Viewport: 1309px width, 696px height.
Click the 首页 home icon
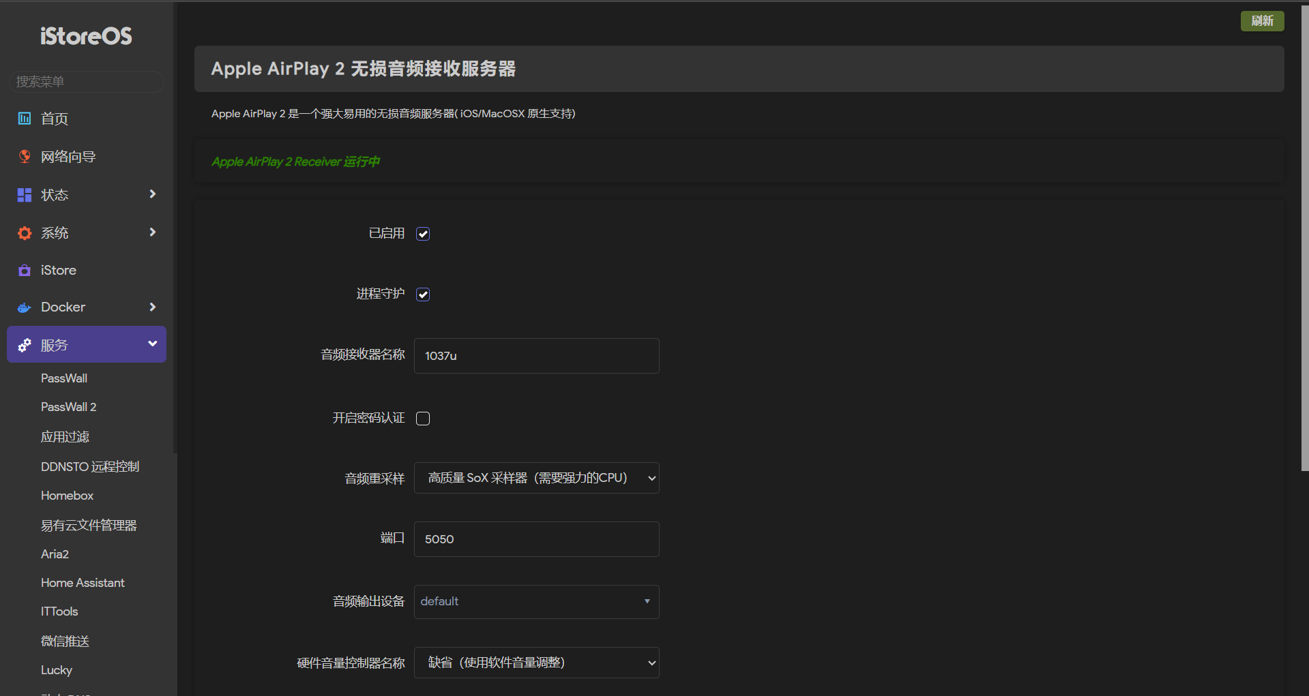pyautogui.click(x=25, y=119)
